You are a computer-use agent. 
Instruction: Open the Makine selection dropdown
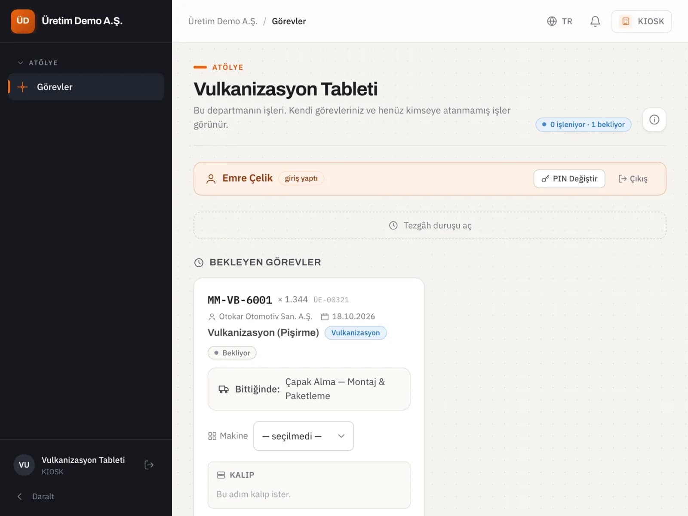coord(304,436)
